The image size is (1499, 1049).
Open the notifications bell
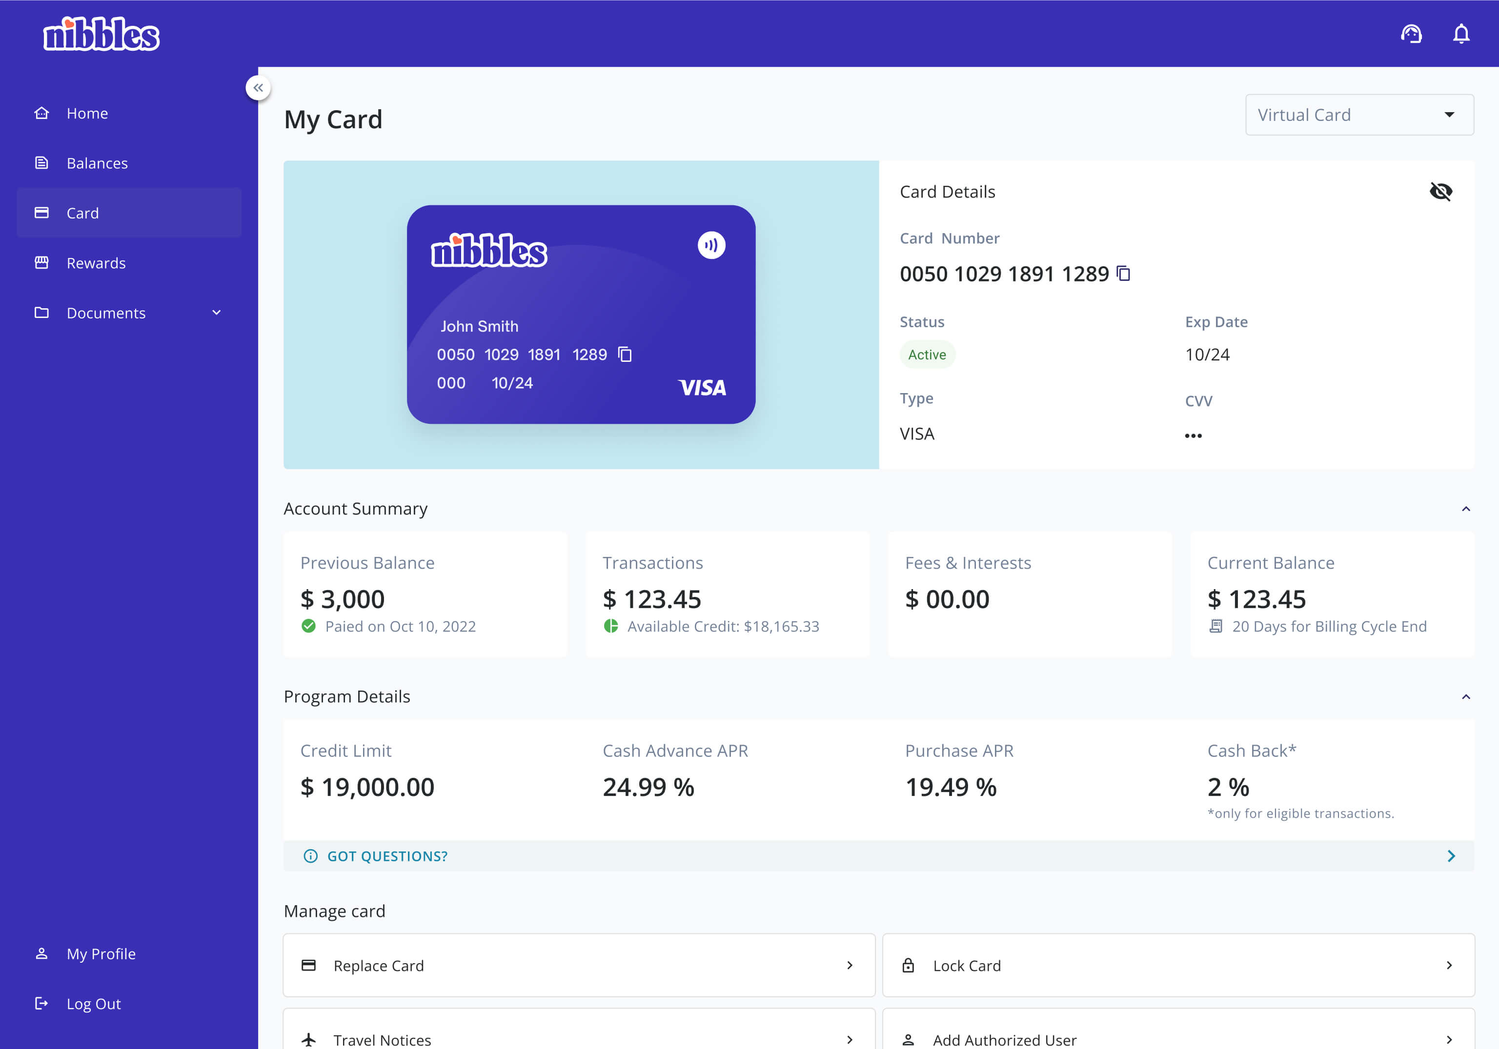[x=1461, y=33]
